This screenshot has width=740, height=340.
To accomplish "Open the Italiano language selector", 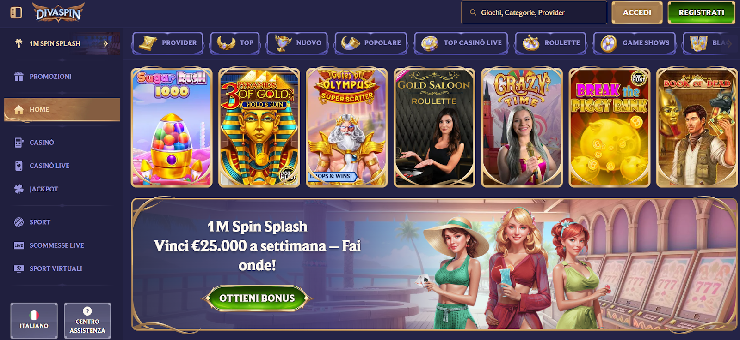I will 34,321.
